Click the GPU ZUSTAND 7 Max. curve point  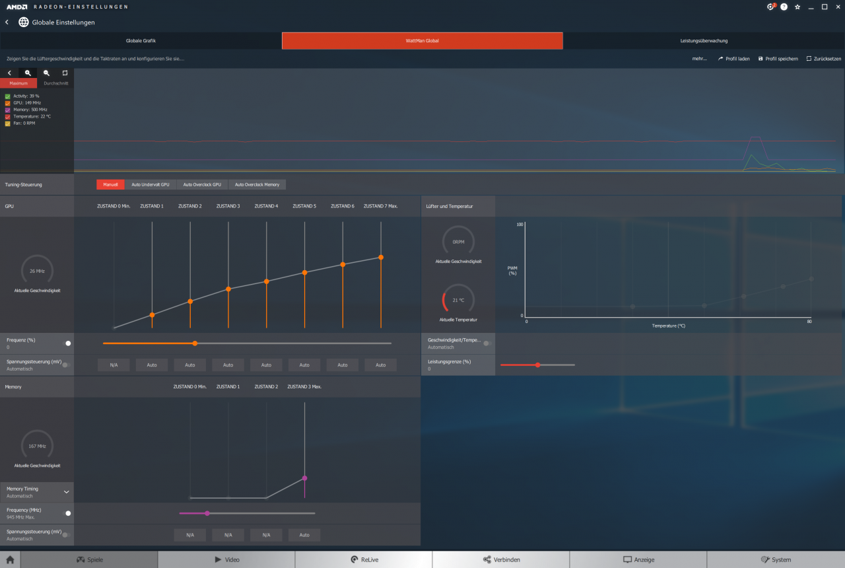click(381, 257)
